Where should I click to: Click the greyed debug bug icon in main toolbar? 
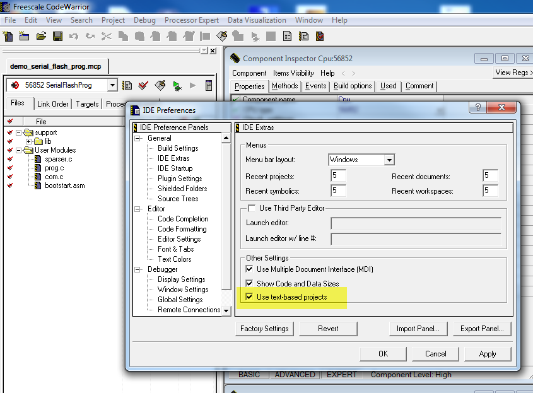(x=255, y=36)
